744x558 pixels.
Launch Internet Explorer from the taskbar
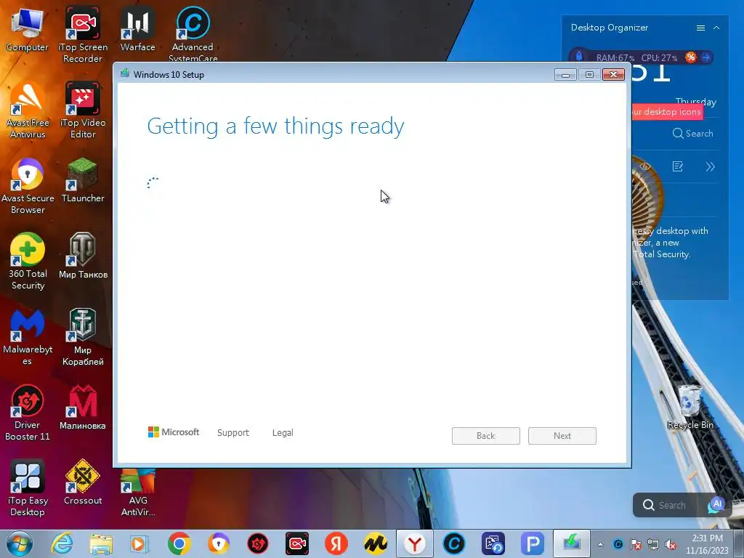click(62, 543)
